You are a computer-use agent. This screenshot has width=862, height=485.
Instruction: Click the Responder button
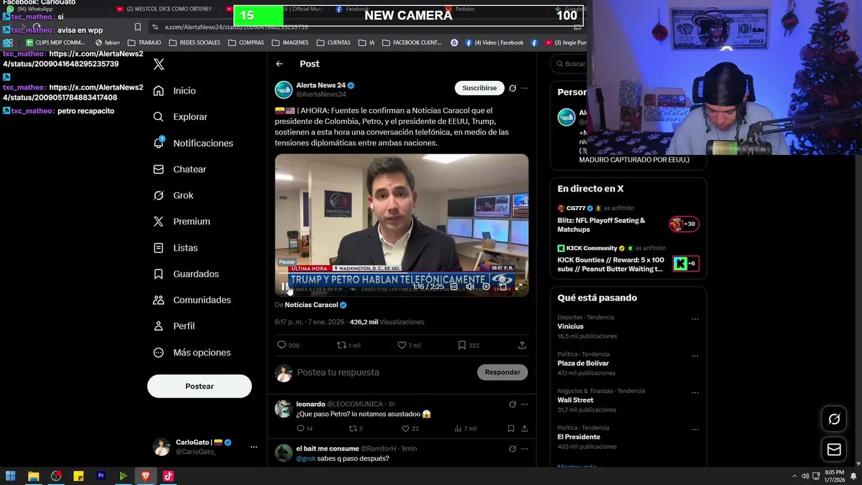point(502,373)
